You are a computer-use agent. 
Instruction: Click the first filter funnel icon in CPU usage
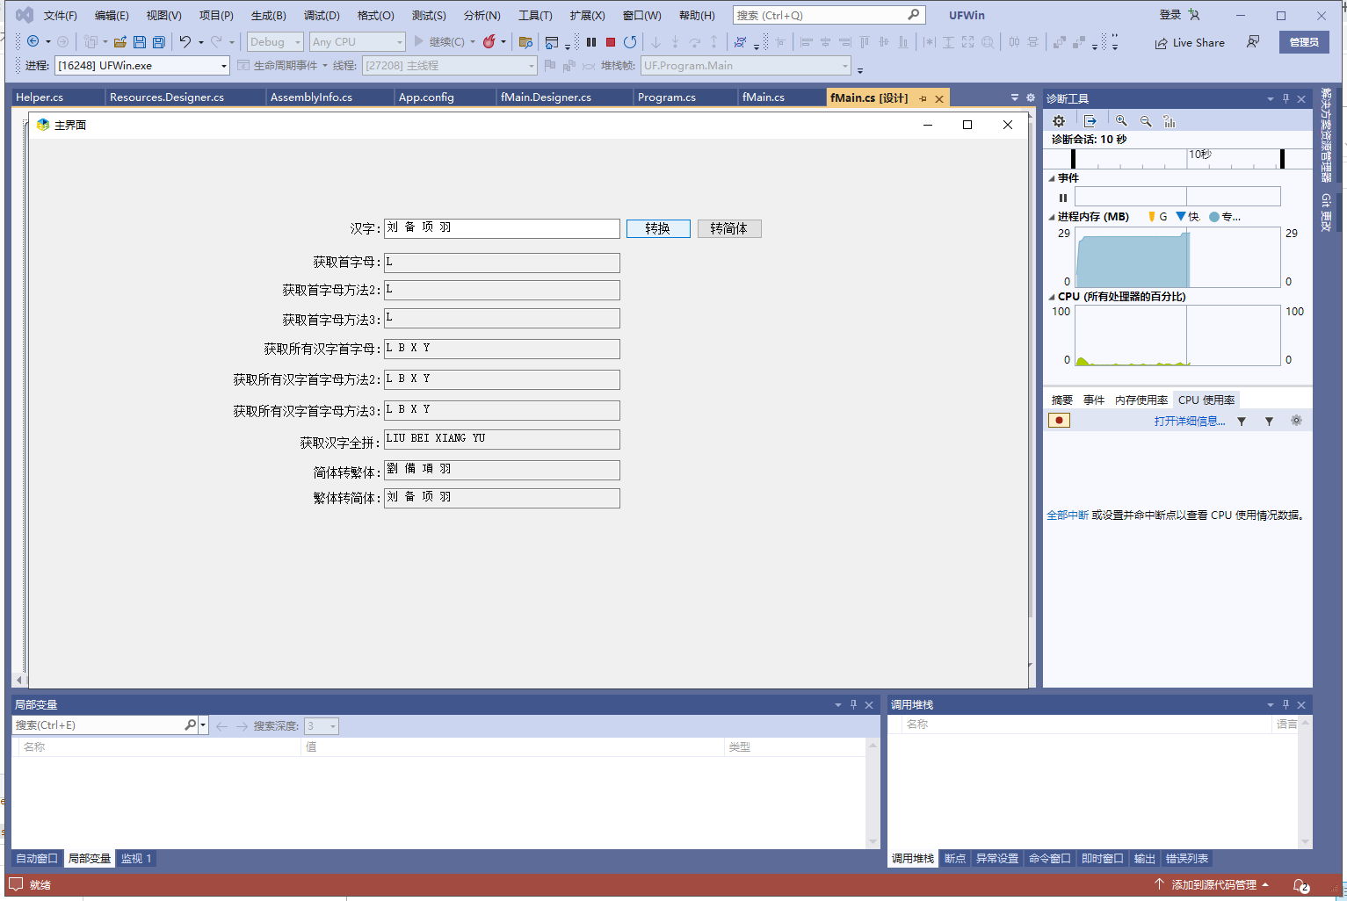pos(1242,422)
